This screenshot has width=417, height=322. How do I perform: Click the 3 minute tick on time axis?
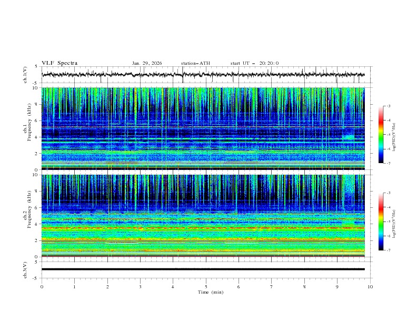pos(140,287)
